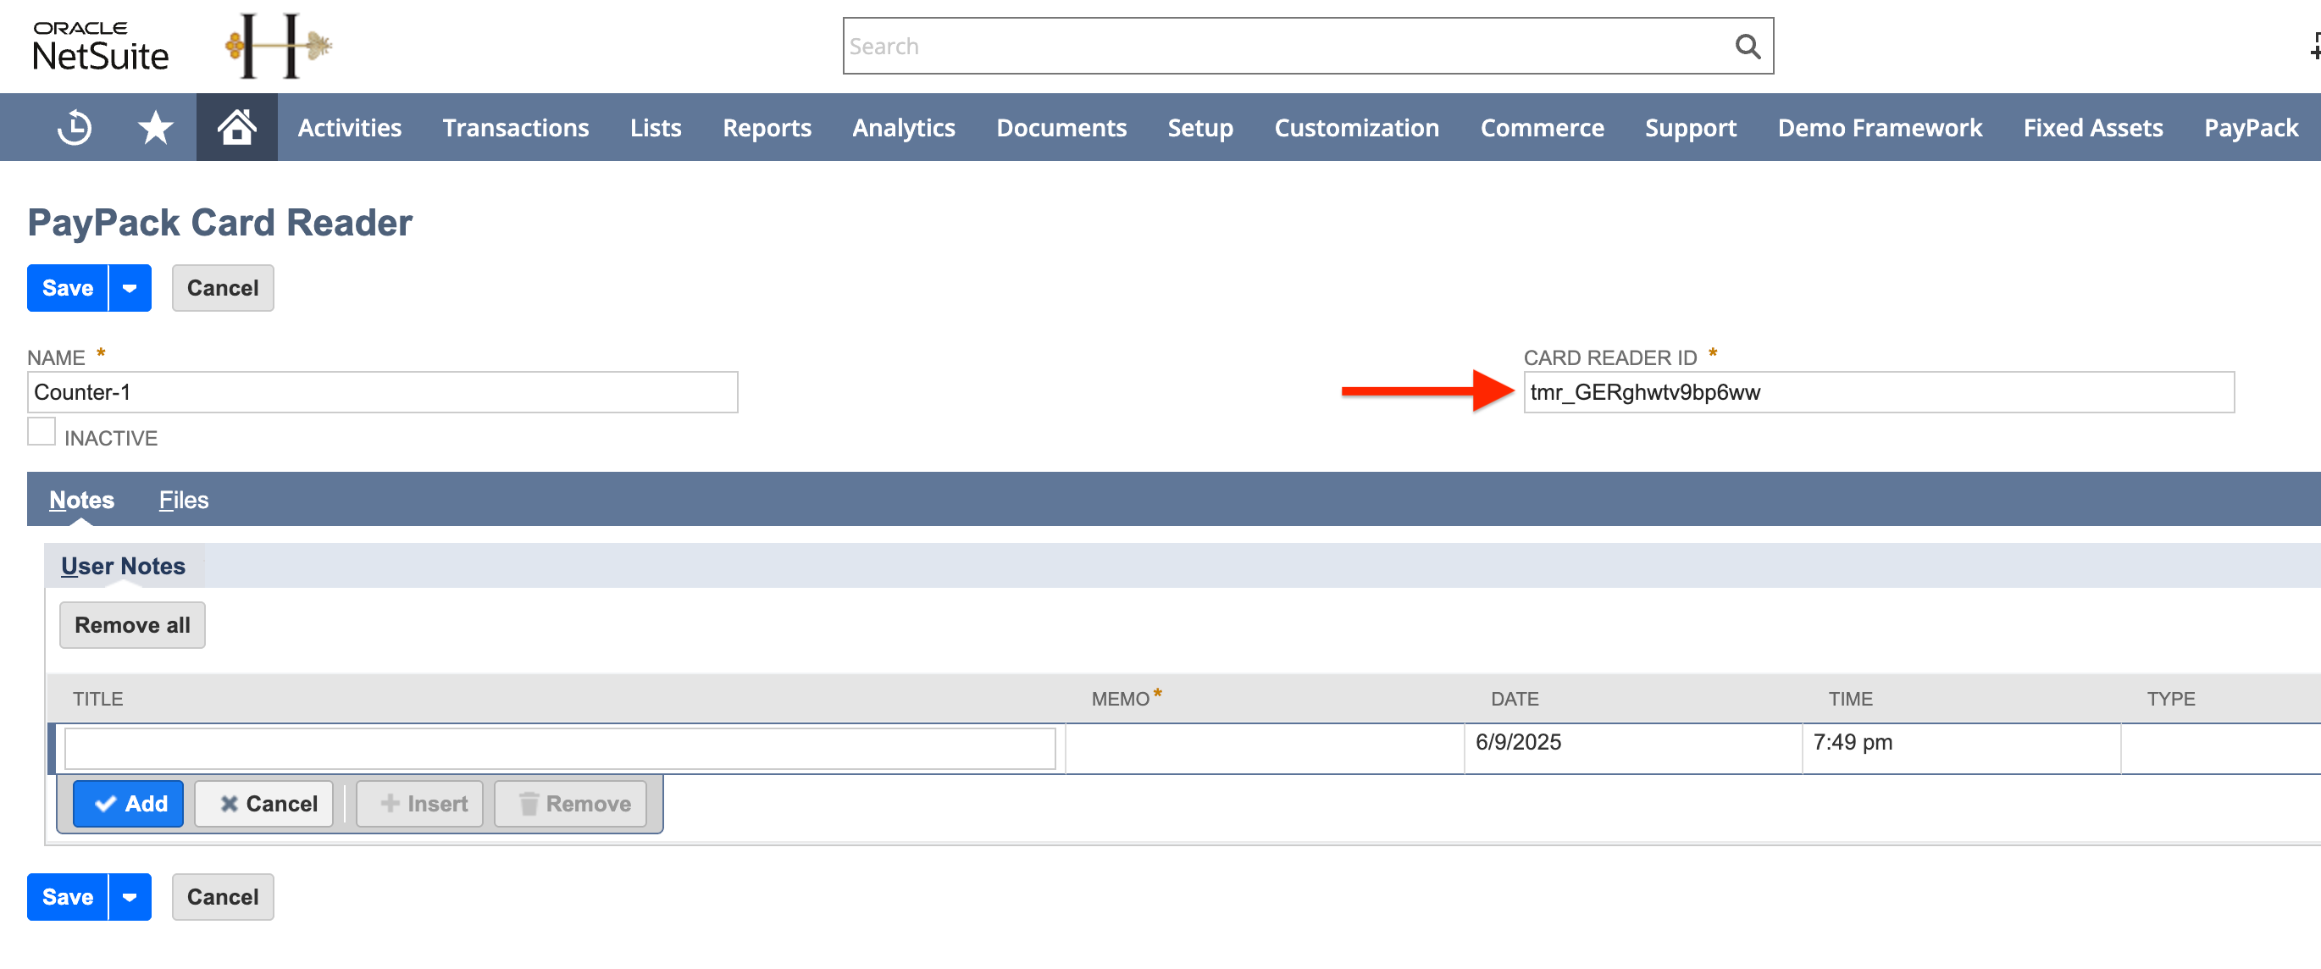The height and width of the screenshot is (969, 2321).
Task: Open the bottom Save dropdown arrow
Action: (128, 897)
